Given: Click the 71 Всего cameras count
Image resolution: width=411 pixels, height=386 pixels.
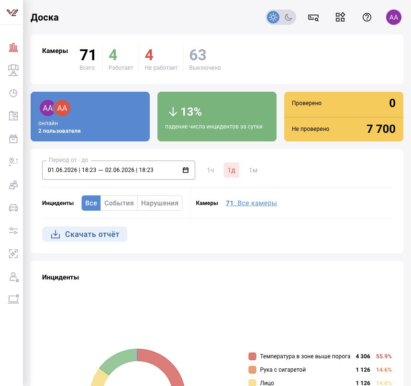Looking at the screenshot, I should tap(88, 59).
